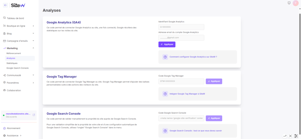Click the Abonnement star icon
This screenshot has height=139, width=301.
point(4,128)
